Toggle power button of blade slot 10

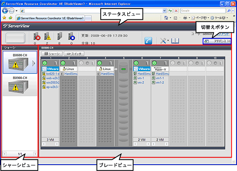point(209,63)
